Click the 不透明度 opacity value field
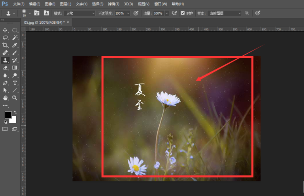Viewport: 304px width, 196px height. click(x=119, y=13)
